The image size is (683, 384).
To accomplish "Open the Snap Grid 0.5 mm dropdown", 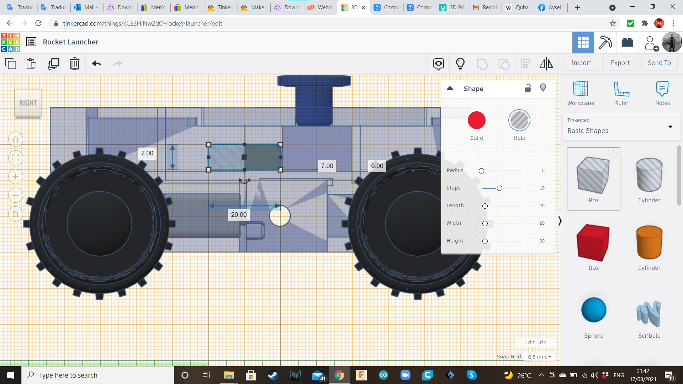I will pyautogui.click(x=539, y=357).
